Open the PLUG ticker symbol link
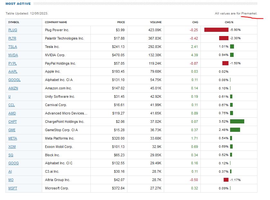 coord(13,30)
